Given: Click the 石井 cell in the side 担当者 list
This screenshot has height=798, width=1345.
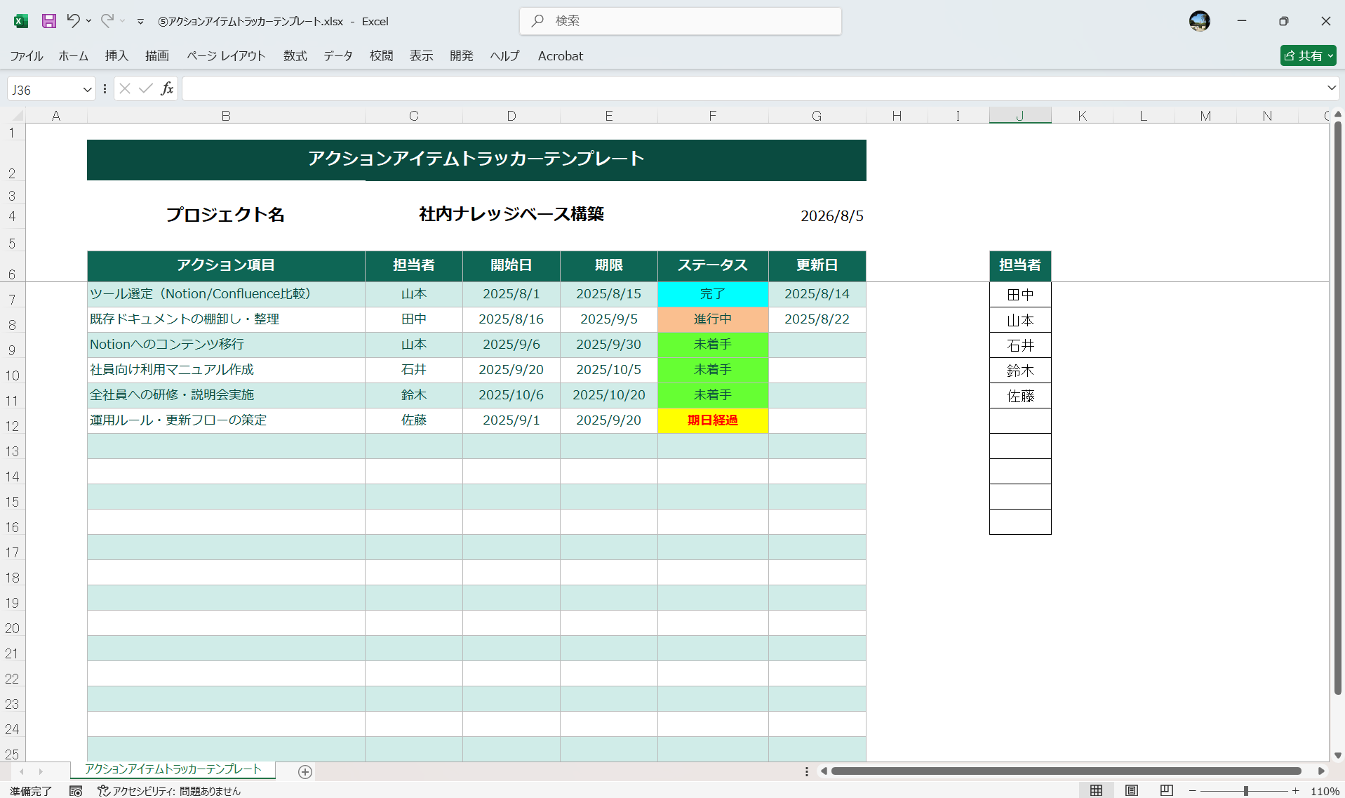Looking at the screenshot, I should pyautogui.click(x=1020, y=345).
